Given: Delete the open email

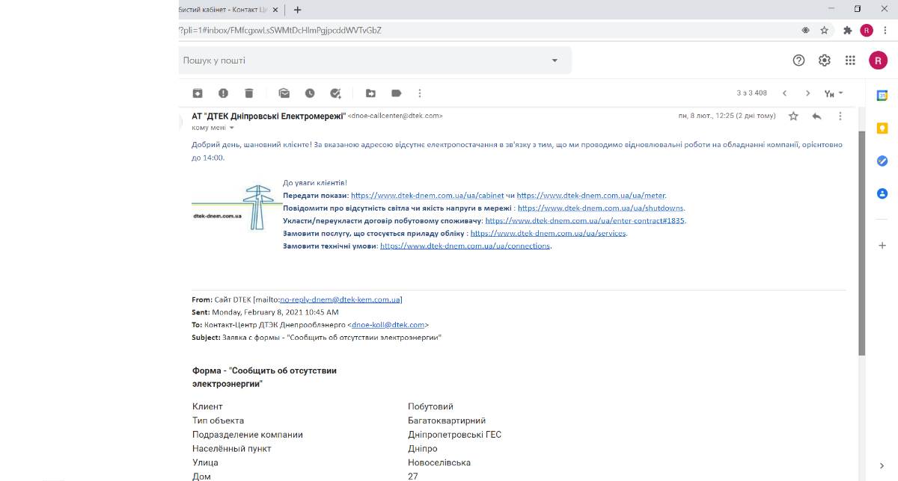Looking at the screenshot, I should click(249, 93).
